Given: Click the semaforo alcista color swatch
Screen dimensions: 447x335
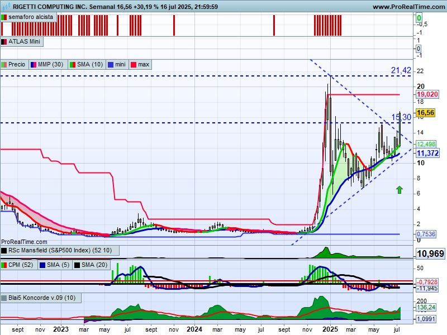Looking at the screenshot, I should coord(4,17).
